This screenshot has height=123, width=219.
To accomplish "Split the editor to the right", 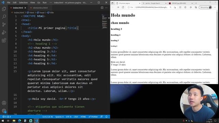I will [x=102, y=8].
